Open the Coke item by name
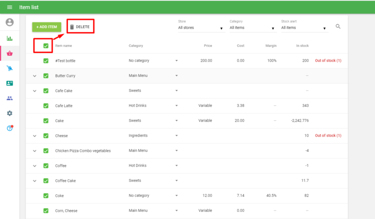Image resolution: width=375 pixels, height=219 pixels. [60, 196]
